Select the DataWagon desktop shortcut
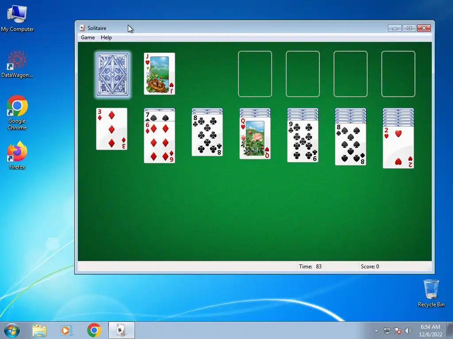The height and width of the screenshot is (339, 453). tap(17, 64)
